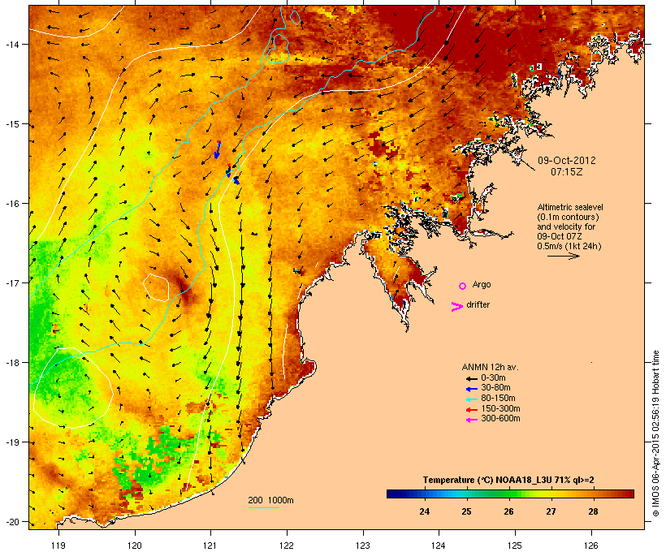Click the temperature colorbar gradient
Viewport: 666px width, 552px height.
coord(510,494)
